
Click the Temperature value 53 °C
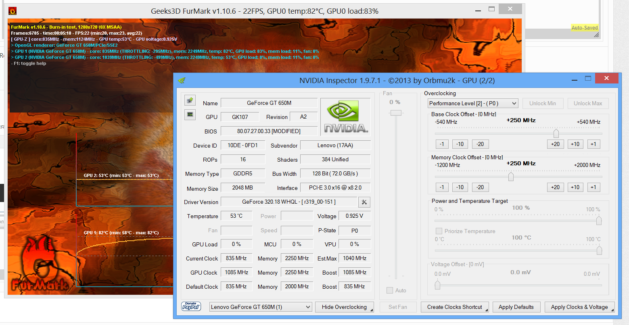tap(236, 216)
